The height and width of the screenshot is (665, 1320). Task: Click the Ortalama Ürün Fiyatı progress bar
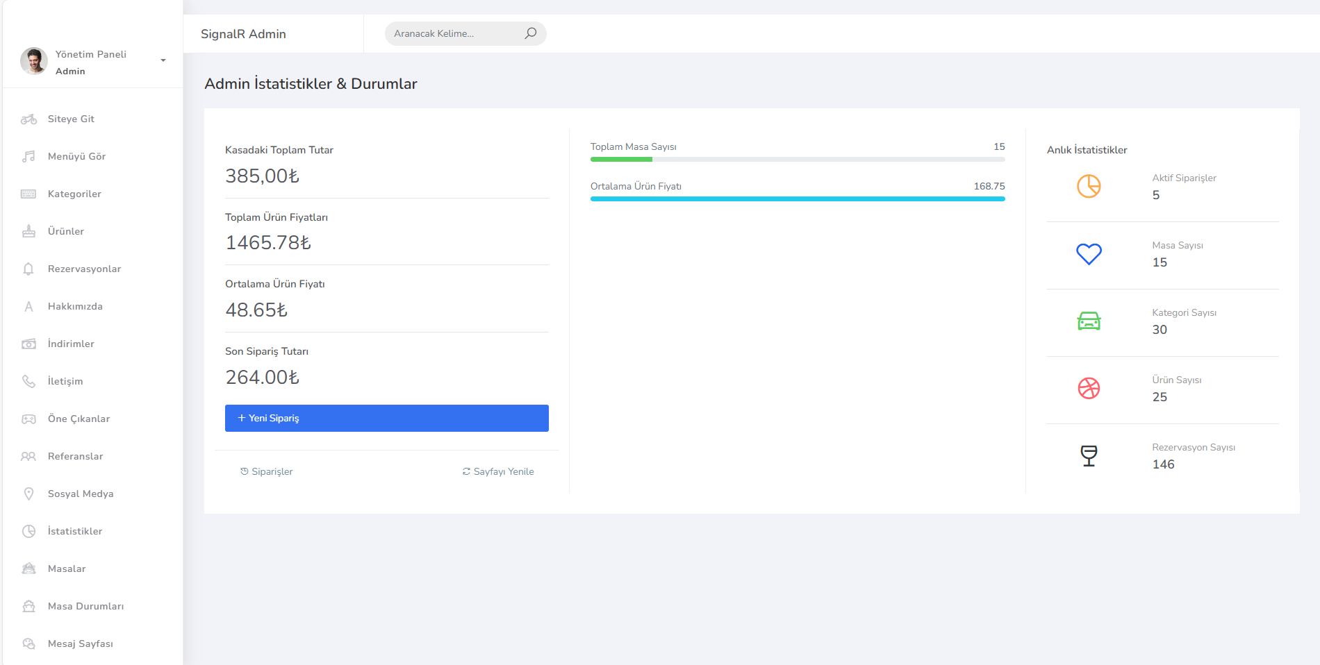coord(797,199)
